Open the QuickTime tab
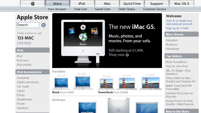Image resolution: width=201 pixels, height=113 pixels. pyautogui.click(x=132, y=4)
